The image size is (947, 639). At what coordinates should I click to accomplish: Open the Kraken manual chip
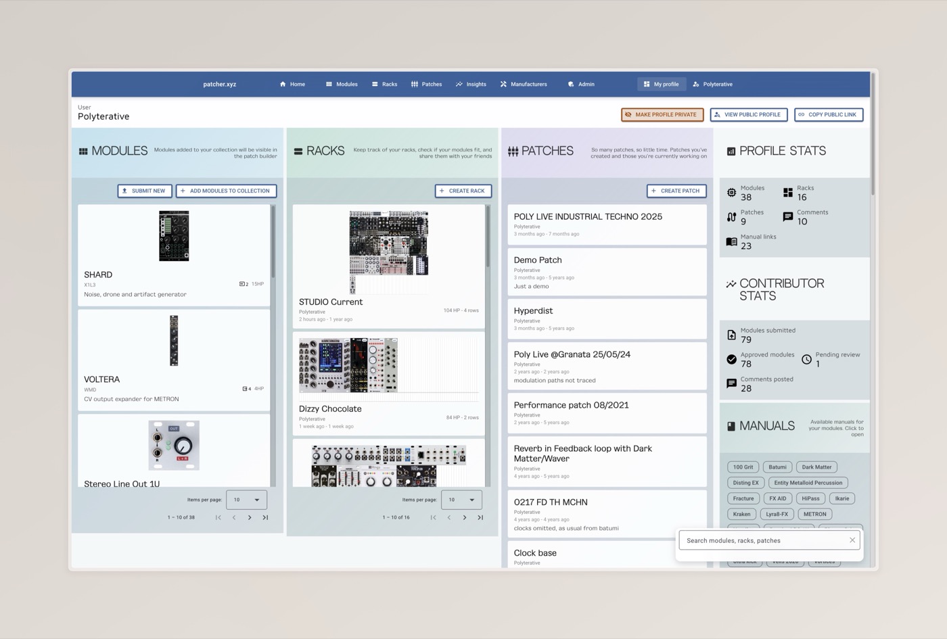coord(741,514)
